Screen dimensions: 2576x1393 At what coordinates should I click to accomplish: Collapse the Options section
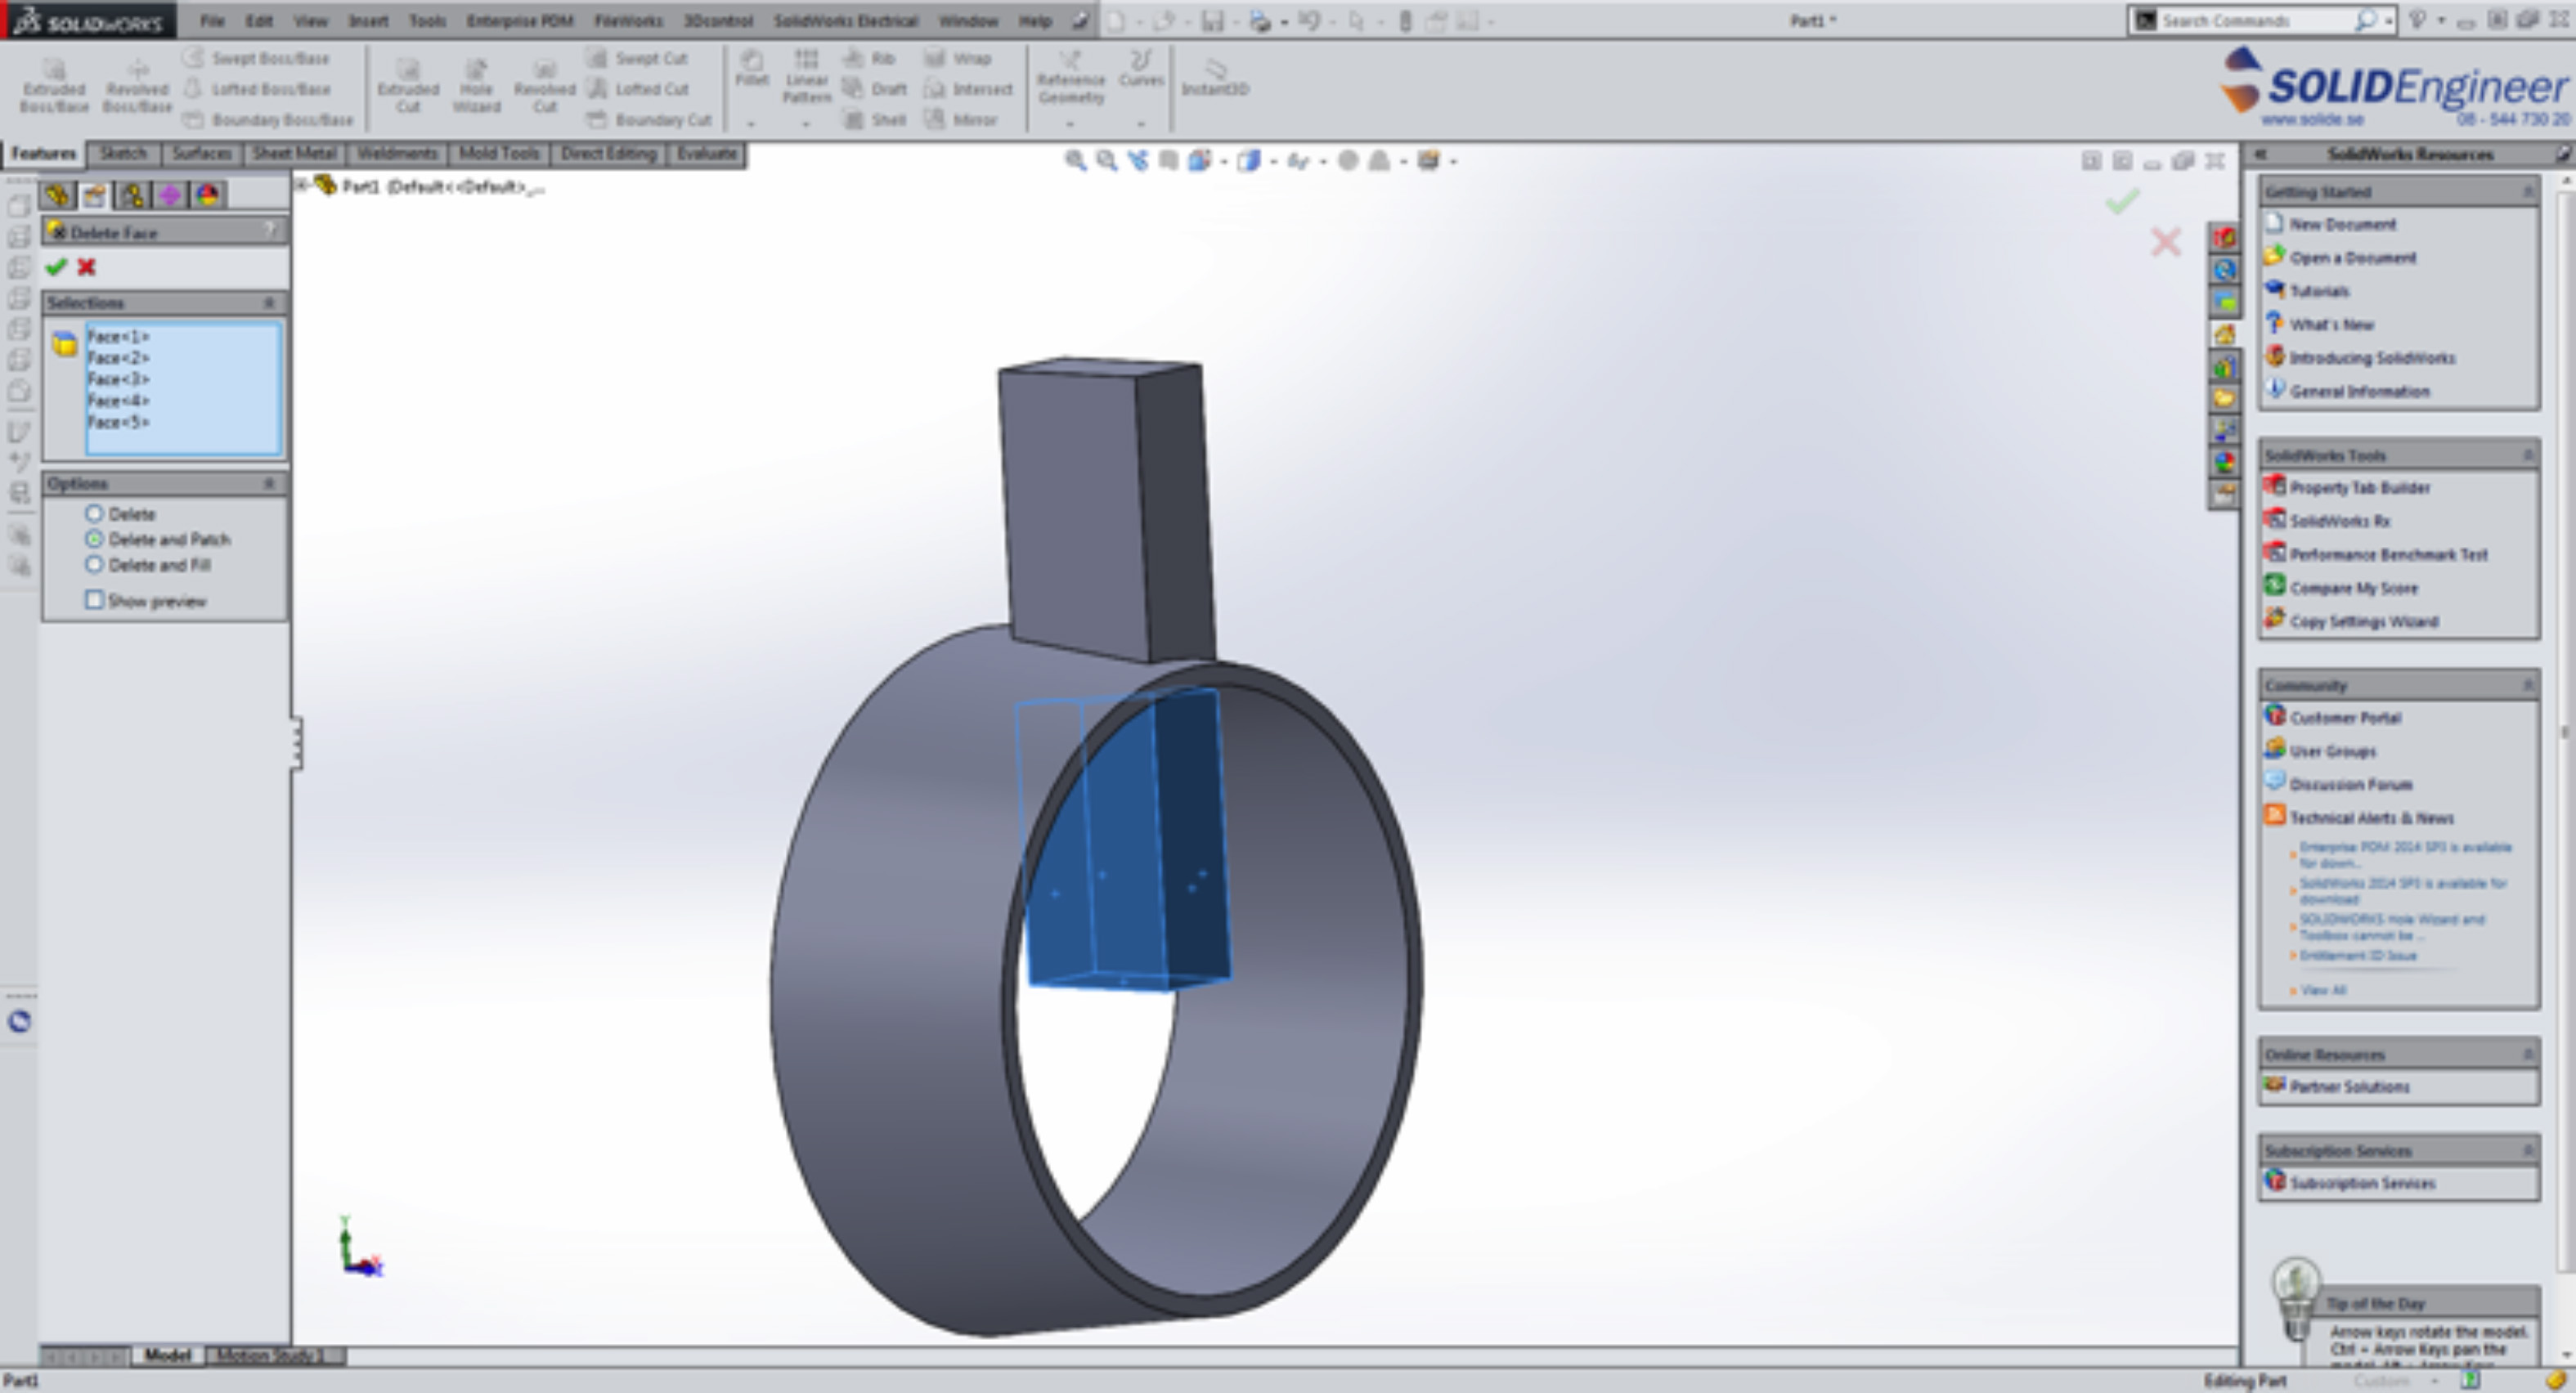[x=269, y=484]
